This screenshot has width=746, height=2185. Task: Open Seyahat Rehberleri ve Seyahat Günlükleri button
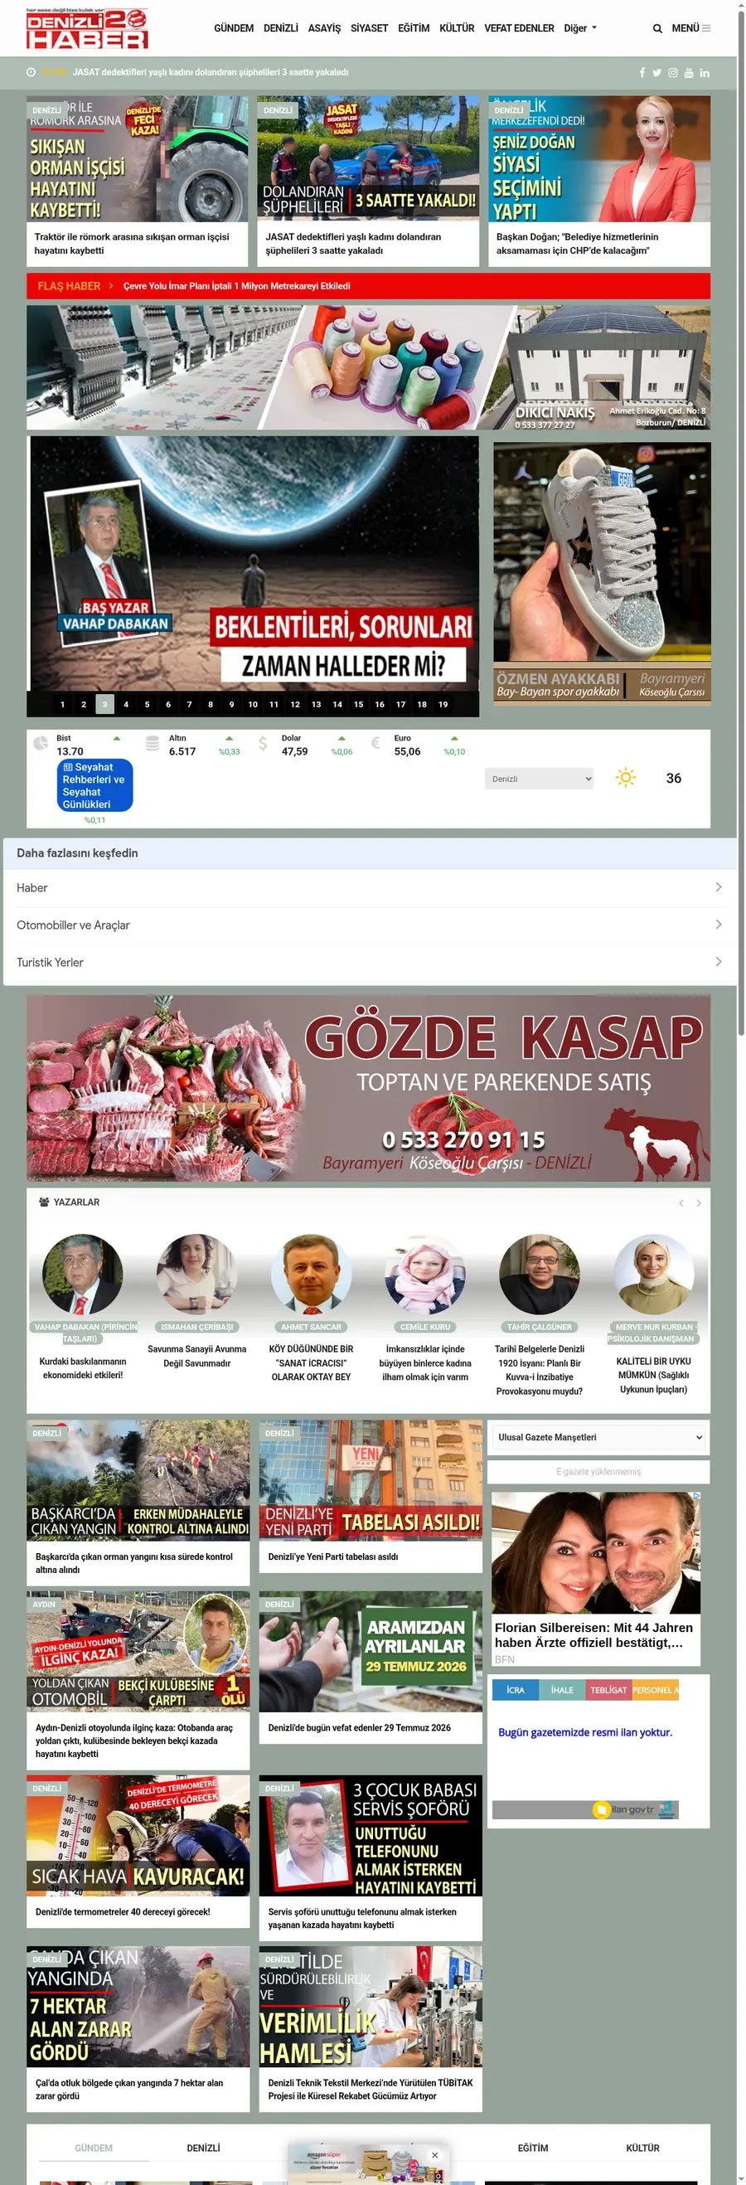pyautogui.click(x=95, y=785)
